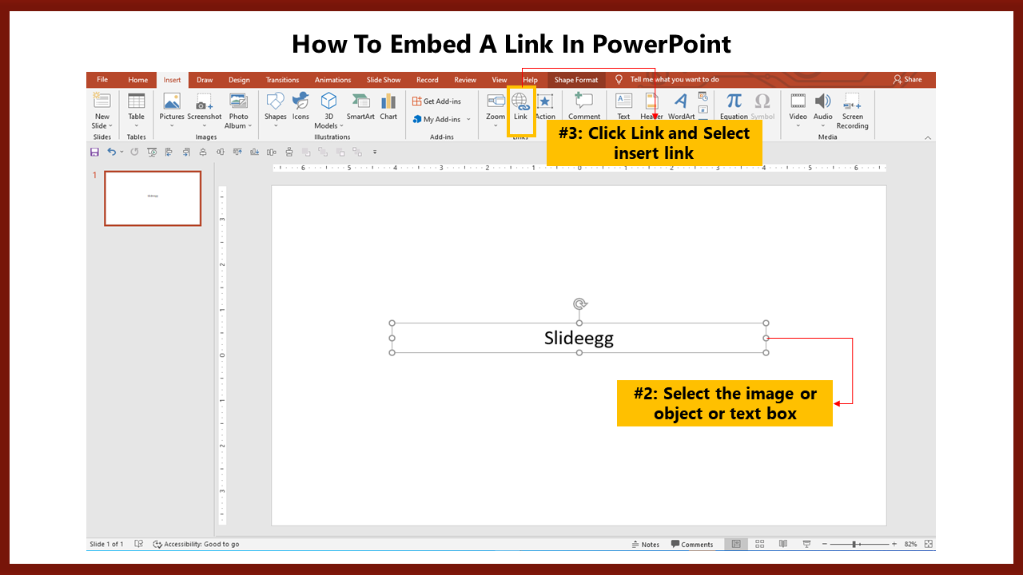Click the Pictures icon
This screenshot has width=1023, height=575.
coord(172,101)
